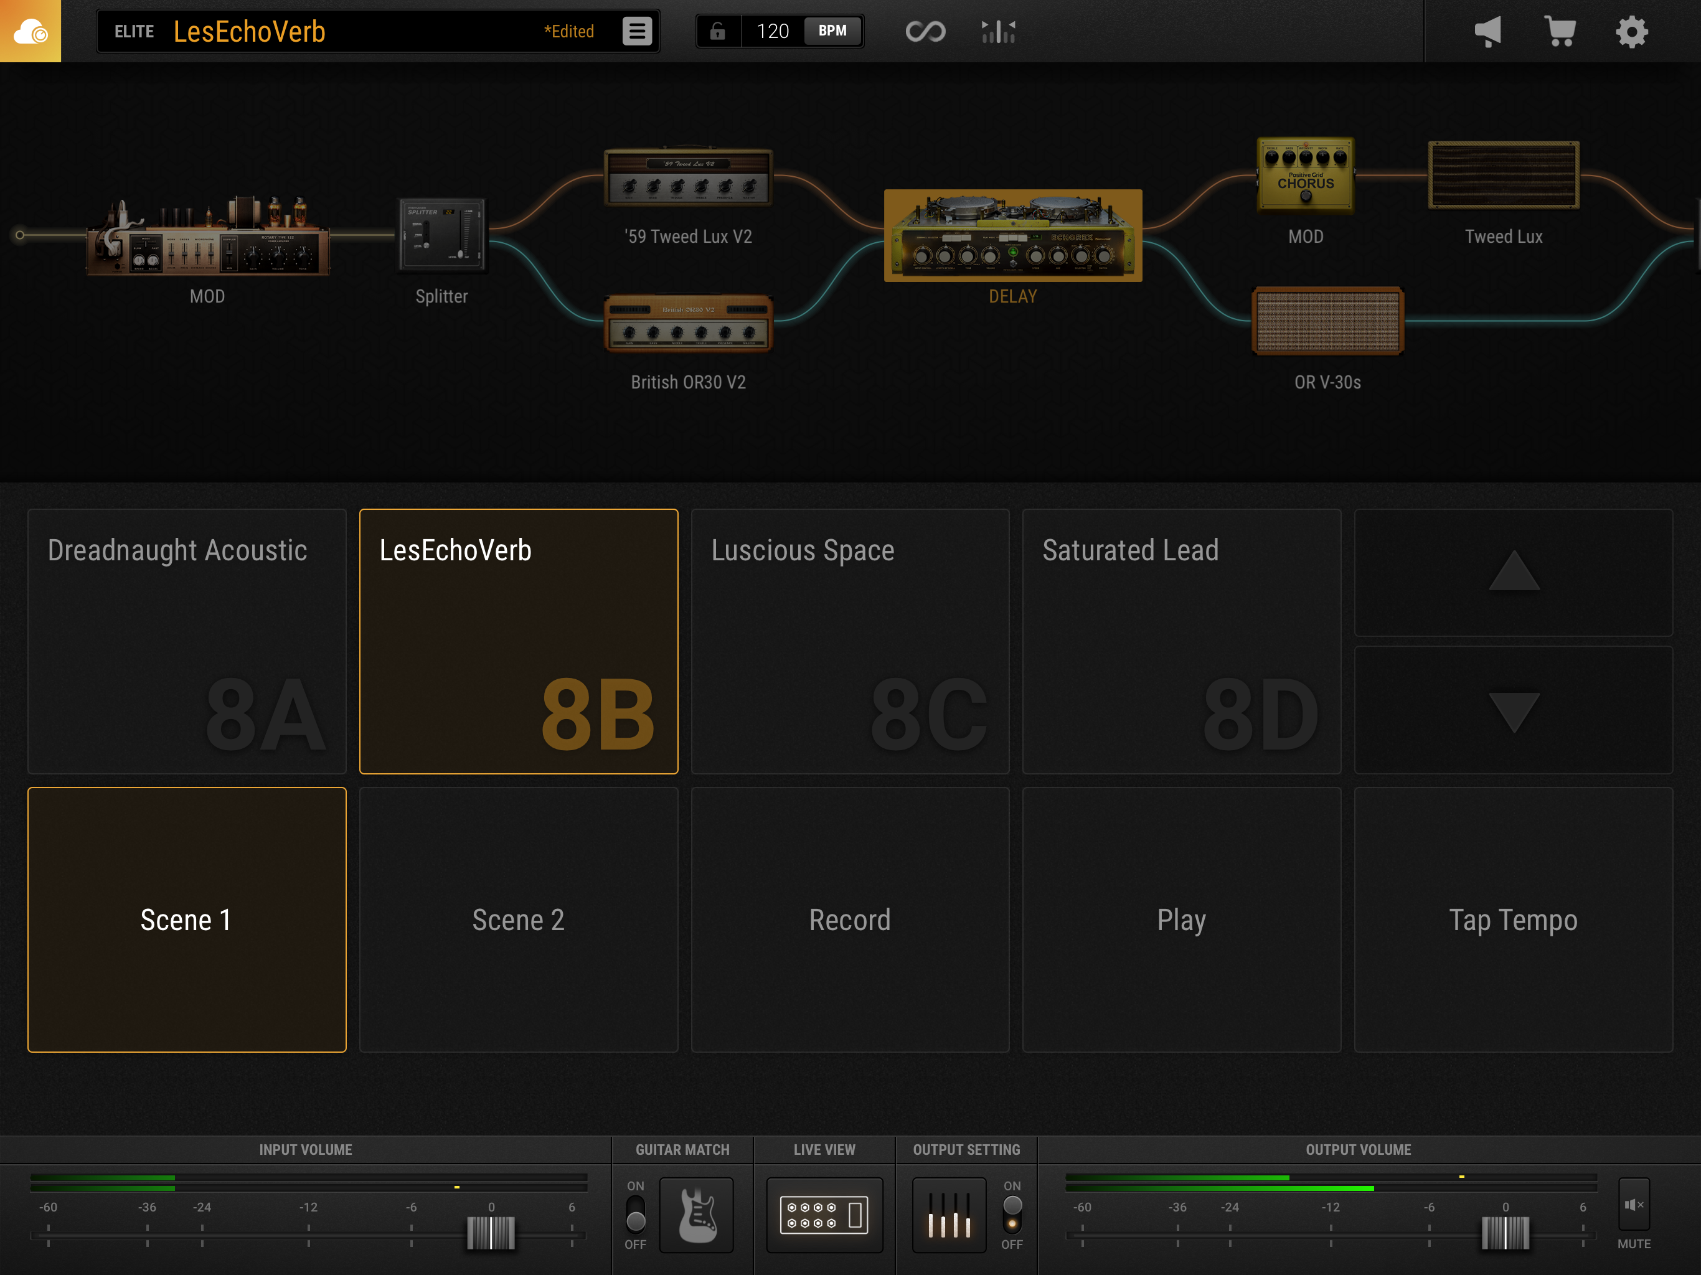Open the cloud ToneCloud icon
Viewport: 1701px width, 1275px height.
tap(30, 32)
